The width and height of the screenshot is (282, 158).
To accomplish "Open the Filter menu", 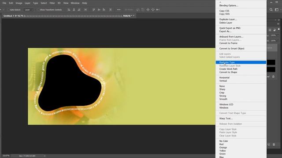I will click(x=52, y=3).
